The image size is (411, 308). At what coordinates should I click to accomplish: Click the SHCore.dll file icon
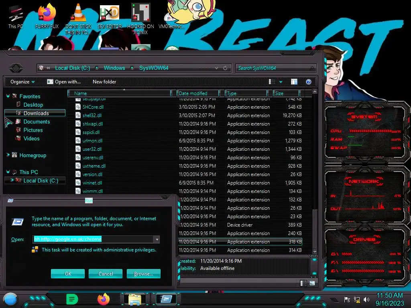click(x=78, y=107)
